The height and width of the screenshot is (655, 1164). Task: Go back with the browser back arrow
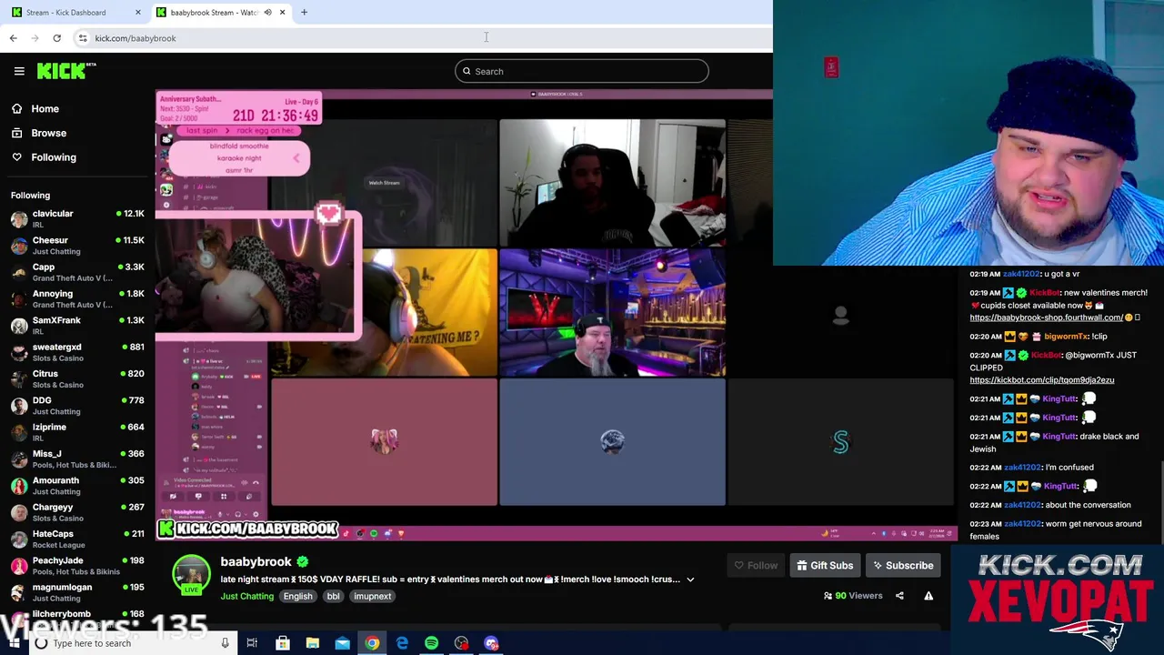tap(13, 38)
